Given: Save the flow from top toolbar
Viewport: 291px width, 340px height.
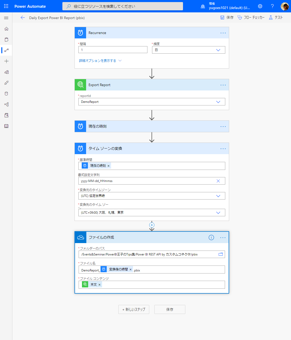Looking at the screenshot, I should tap(227, 18).
